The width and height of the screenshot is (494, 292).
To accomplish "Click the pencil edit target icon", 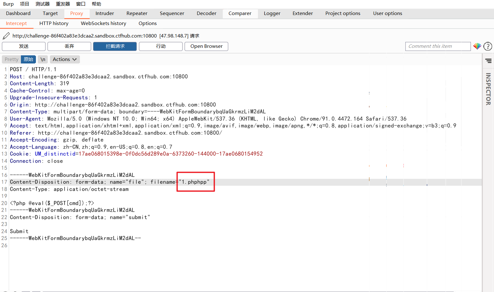I will click(x=6, y=36).
